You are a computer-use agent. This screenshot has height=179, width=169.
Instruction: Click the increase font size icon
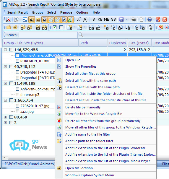[x=85, y=19]
